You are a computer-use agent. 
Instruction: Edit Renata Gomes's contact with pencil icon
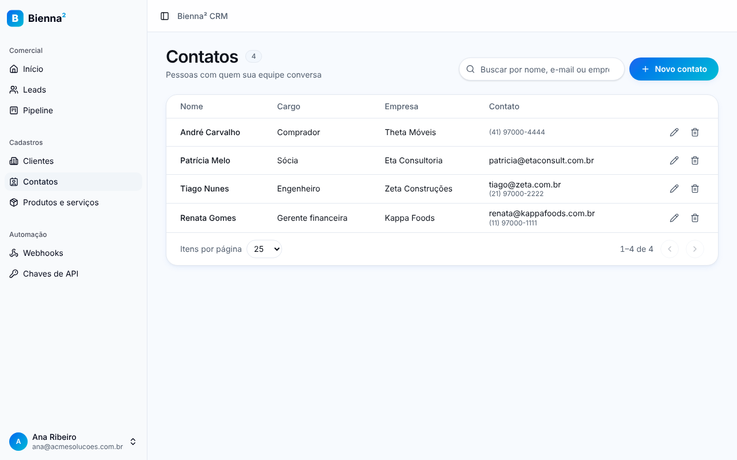(x=674, y=218)
